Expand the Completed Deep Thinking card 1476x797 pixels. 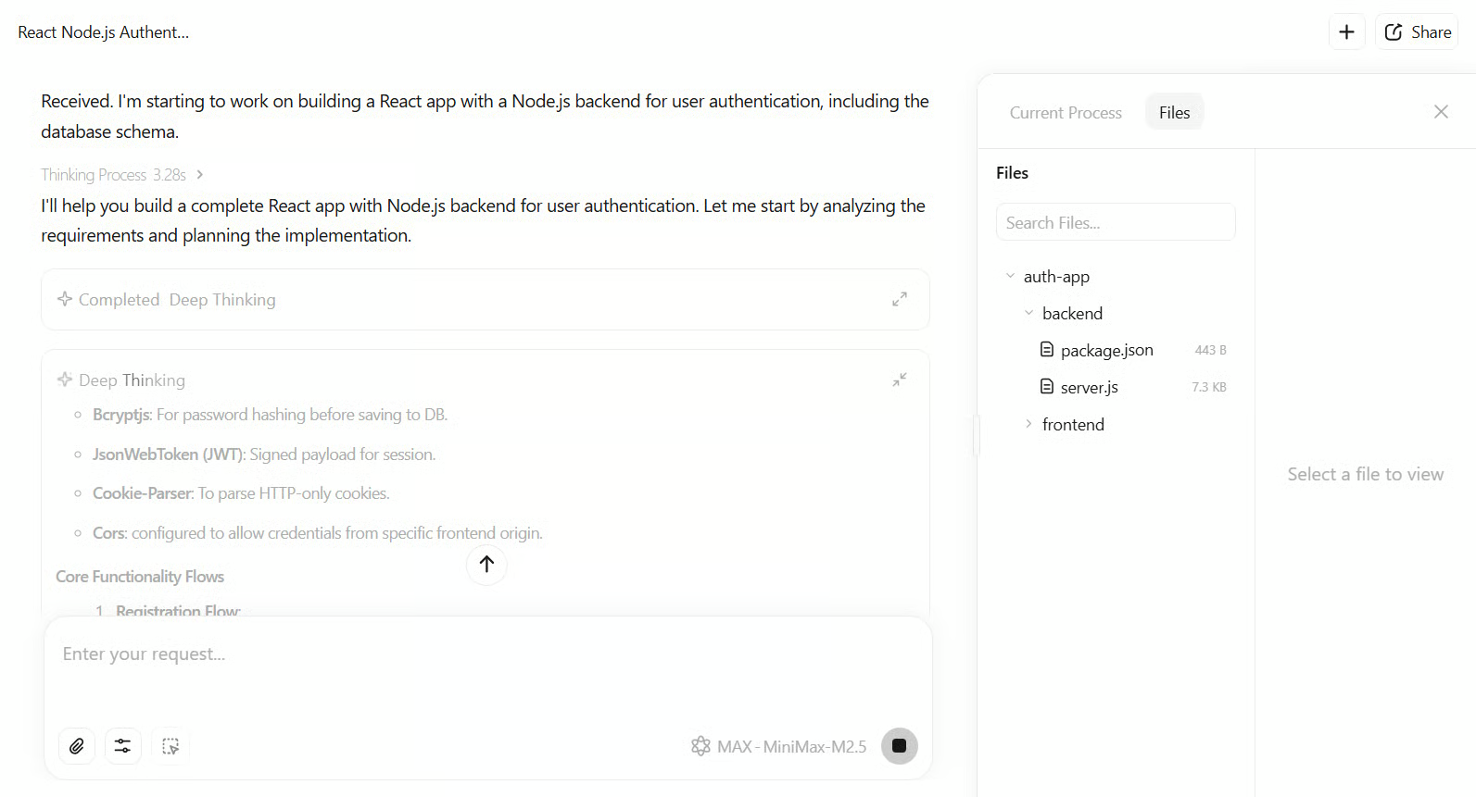899,300
